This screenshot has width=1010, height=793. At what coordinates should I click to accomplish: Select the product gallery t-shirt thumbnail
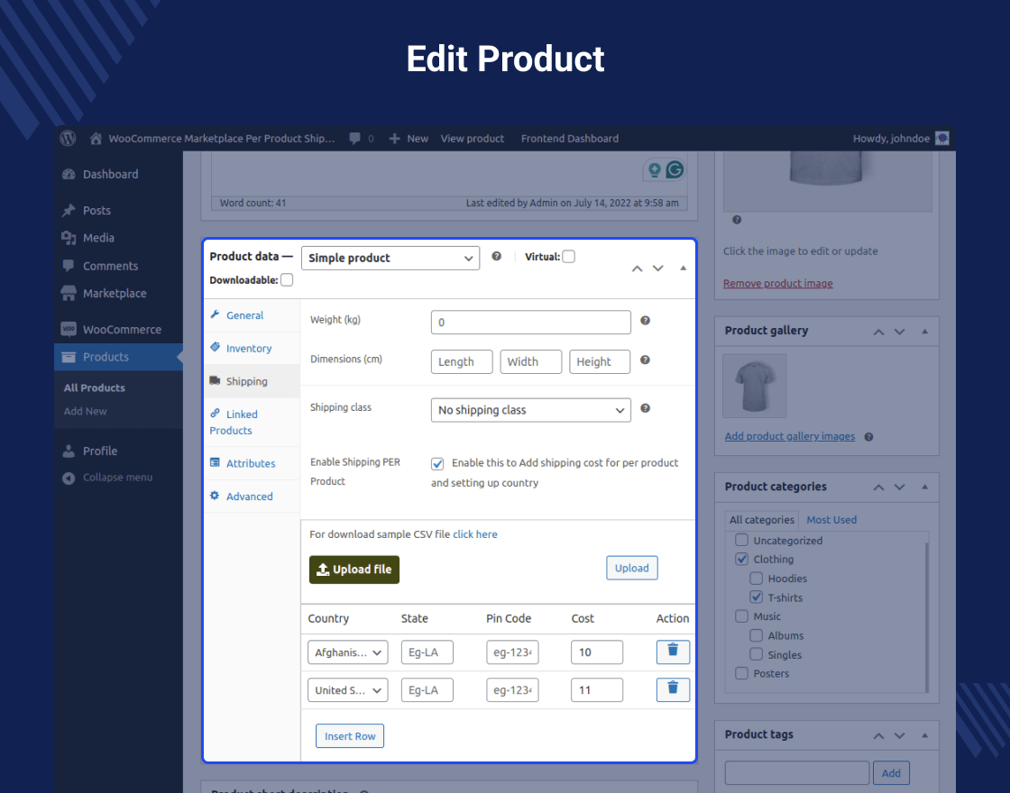[x=755, y=387]
